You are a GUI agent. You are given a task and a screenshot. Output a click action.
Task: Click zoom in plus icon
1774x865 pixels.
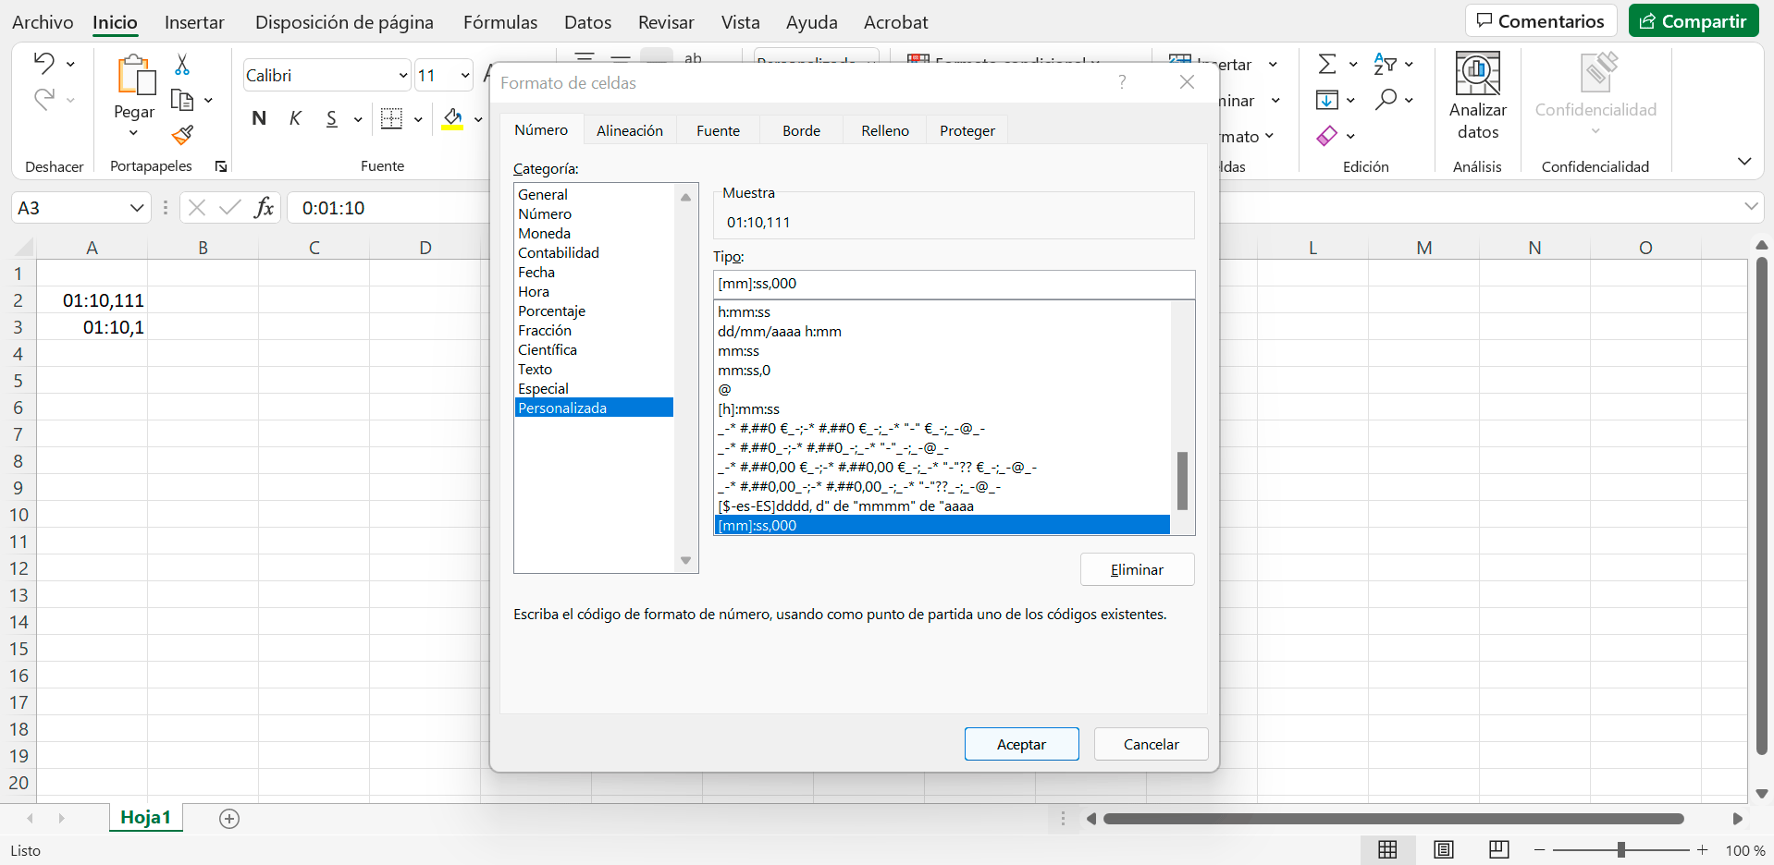(x=1703, y=850)
